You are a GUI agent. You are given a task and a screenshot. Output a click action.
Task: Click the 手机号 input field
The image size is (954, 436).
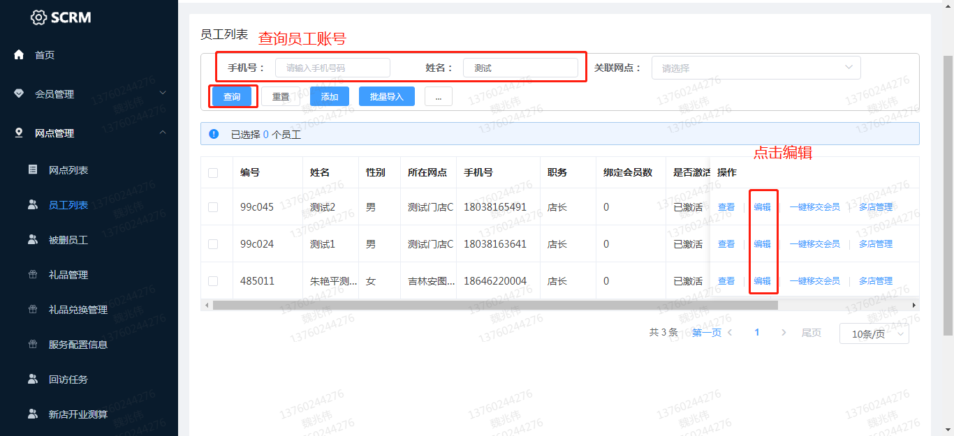[332, 68]
